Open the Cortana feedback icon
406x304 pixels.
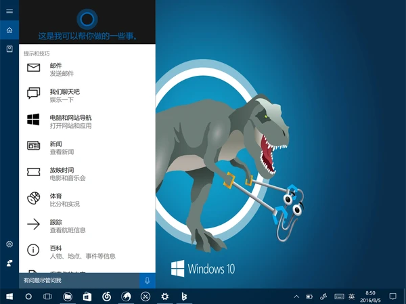point(9,263)
